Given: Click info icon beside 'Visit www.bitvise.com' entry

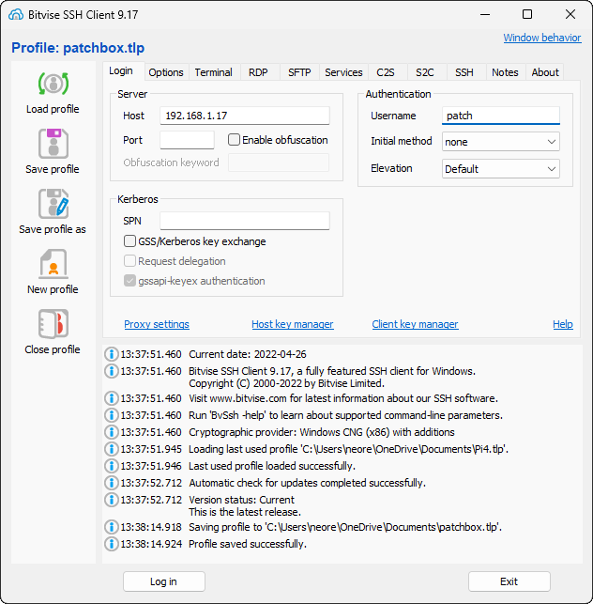Looking at the screenshot, I should 112,398.
